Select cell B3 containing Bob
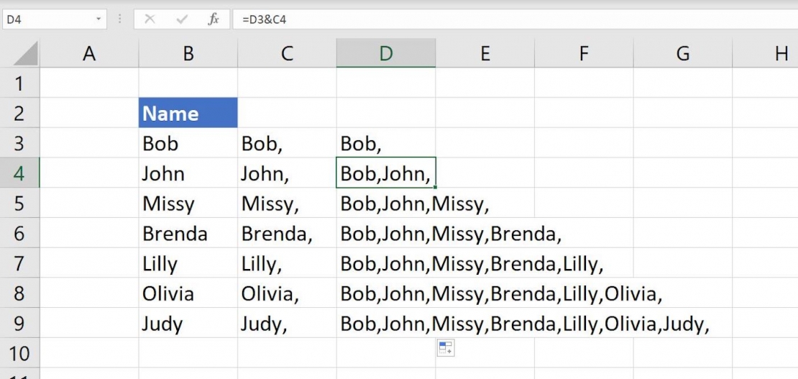Screen dimensions: 798x379 pyautogui.click(x=188, y=143)
